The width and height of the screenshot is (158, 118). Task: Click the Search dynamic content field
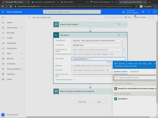pos(135,78)
